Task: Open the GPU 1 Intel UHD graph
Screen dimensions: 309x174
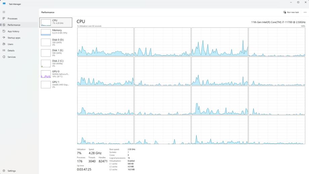Action: [x=56, y=85]
